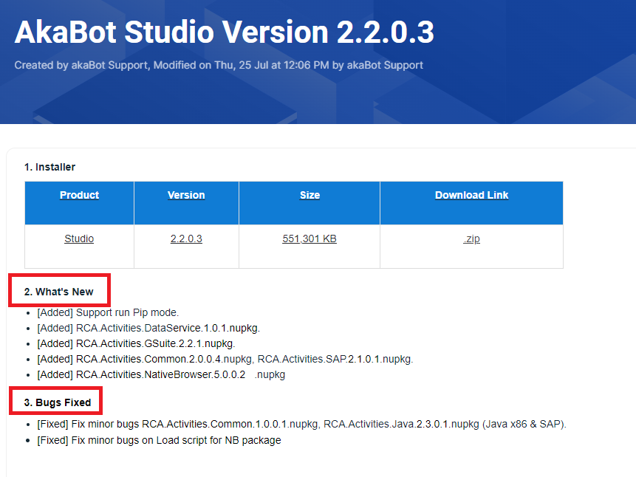
Task: Click the Product column header
Action: point(80,195)
